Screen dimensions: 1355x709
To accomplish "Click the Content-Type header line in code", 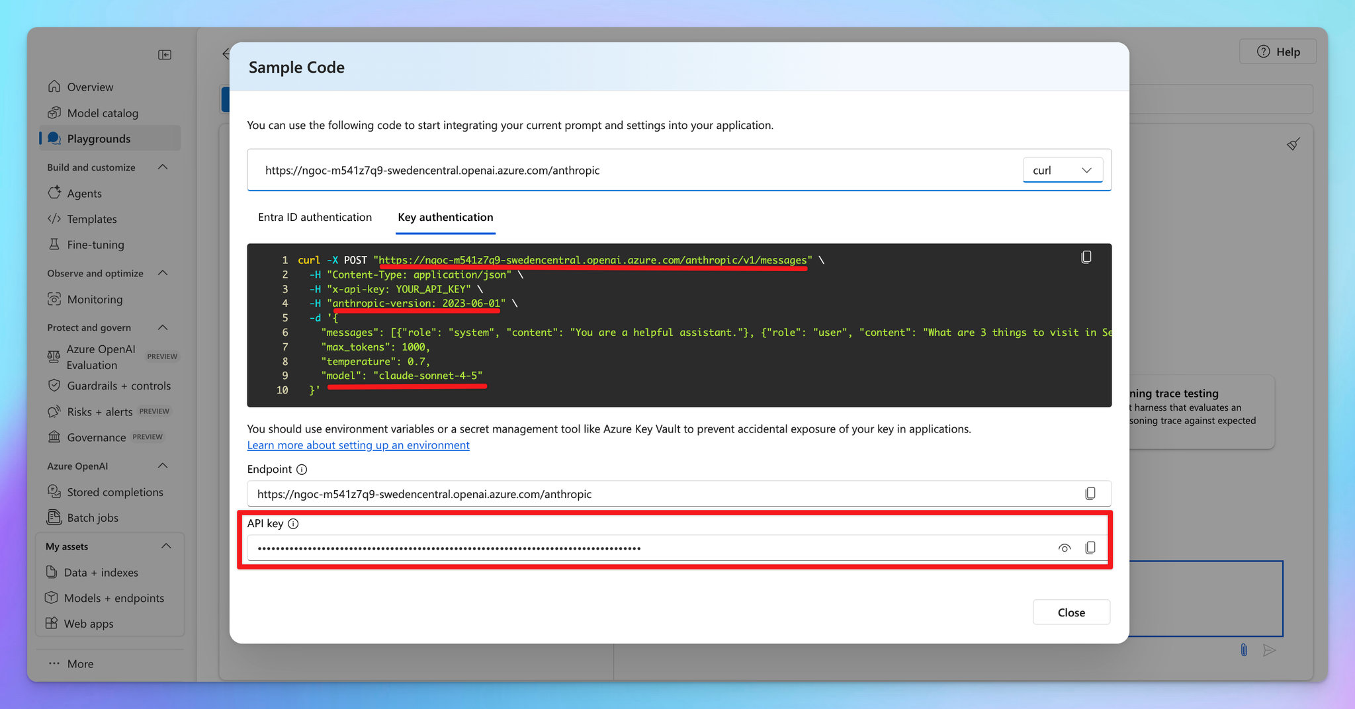I will 416,274.
